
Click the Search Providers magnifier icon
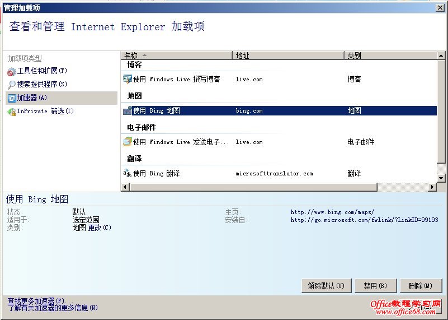tap(11, 85)
